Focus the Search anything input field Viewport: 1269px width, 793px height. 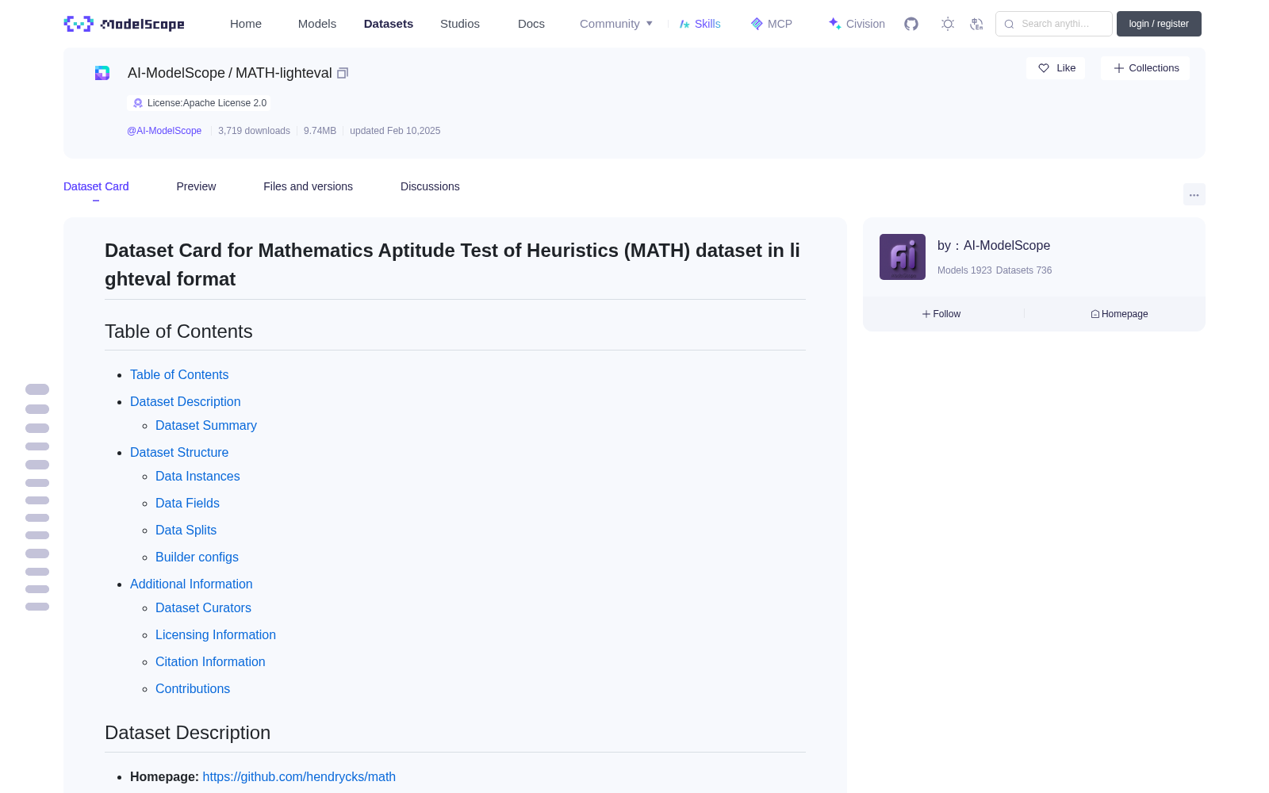click(x=1054, y=24)
